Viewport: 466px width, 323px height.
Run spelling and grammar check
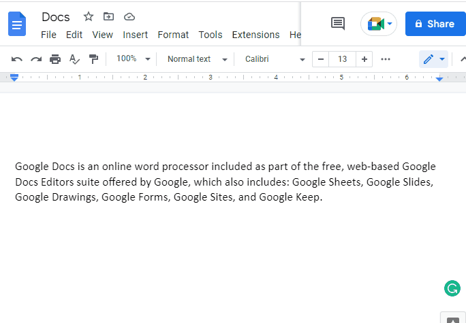tap(74, 59)
